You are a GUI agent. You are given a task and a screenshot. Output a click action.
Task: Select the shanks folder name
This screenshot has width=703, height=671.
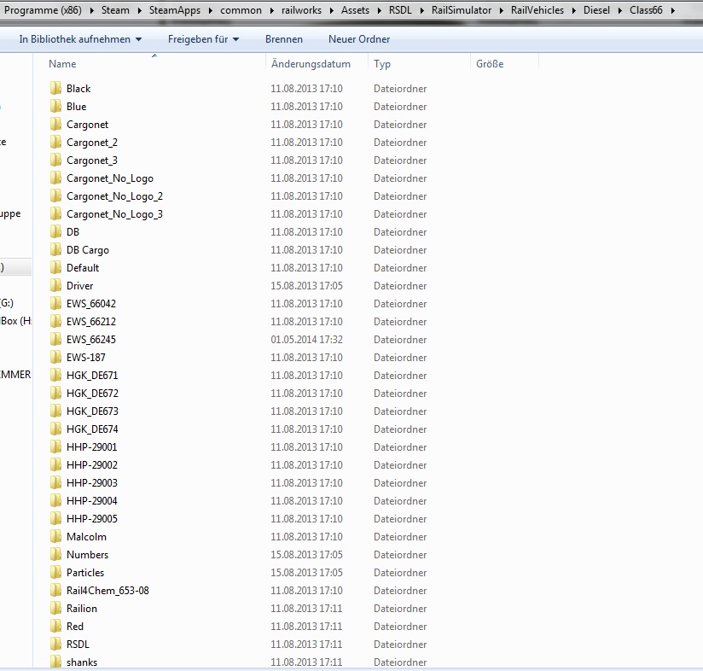[82, 662]
